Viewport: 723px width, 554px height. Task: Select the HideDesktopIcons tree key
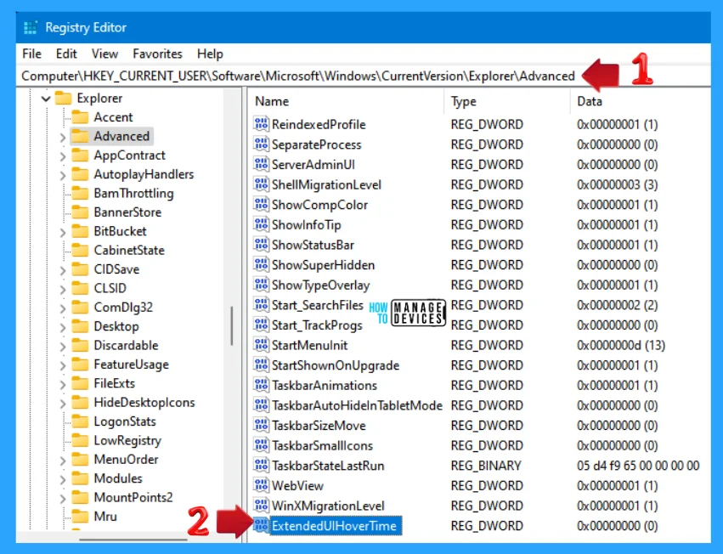click(x=144, y=402)
